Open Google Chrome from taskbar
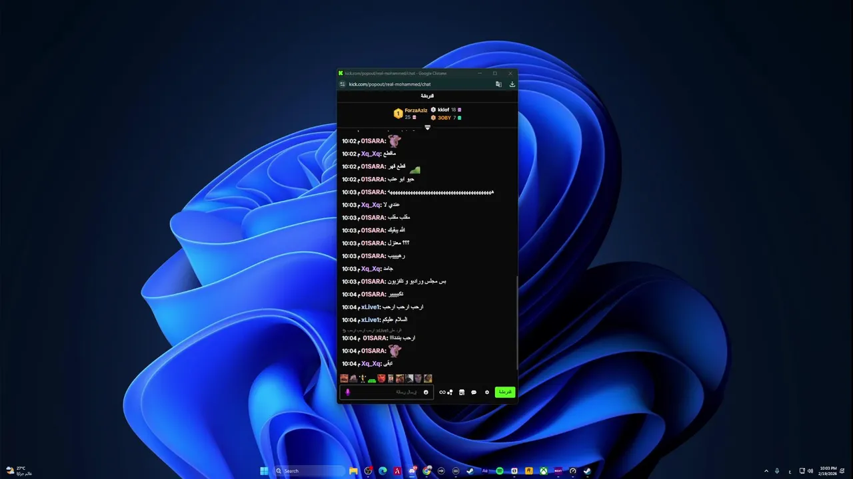The image size is (853, 479). click(x=426, y=471)
